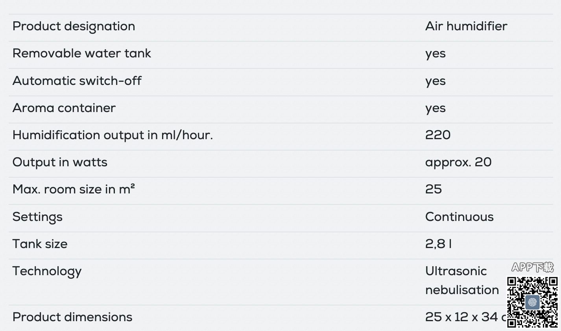Click the Continuous settings value
The height and width of the screenshot is (331, 561).
[x=459, y=217]
